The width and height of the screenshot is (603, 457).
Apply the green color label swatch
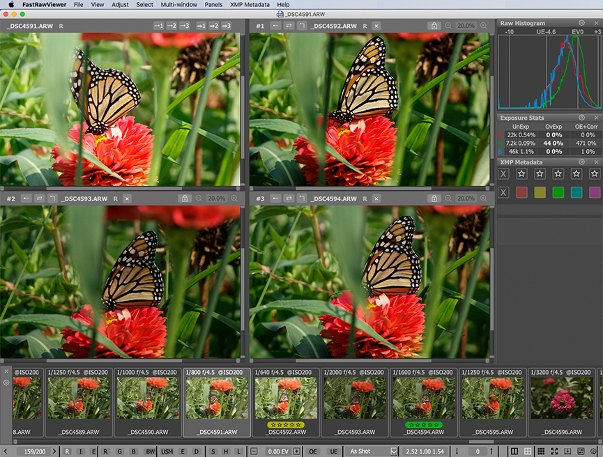tap(558, 192)
